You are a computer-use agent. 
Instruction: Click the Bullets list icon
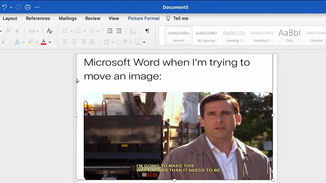coord(65,31)
